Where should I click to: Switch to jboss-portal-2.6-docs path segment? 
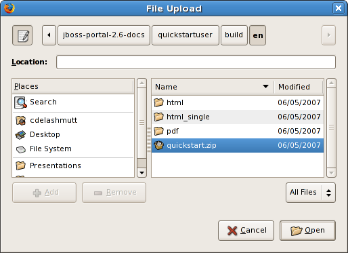(104, 35)
